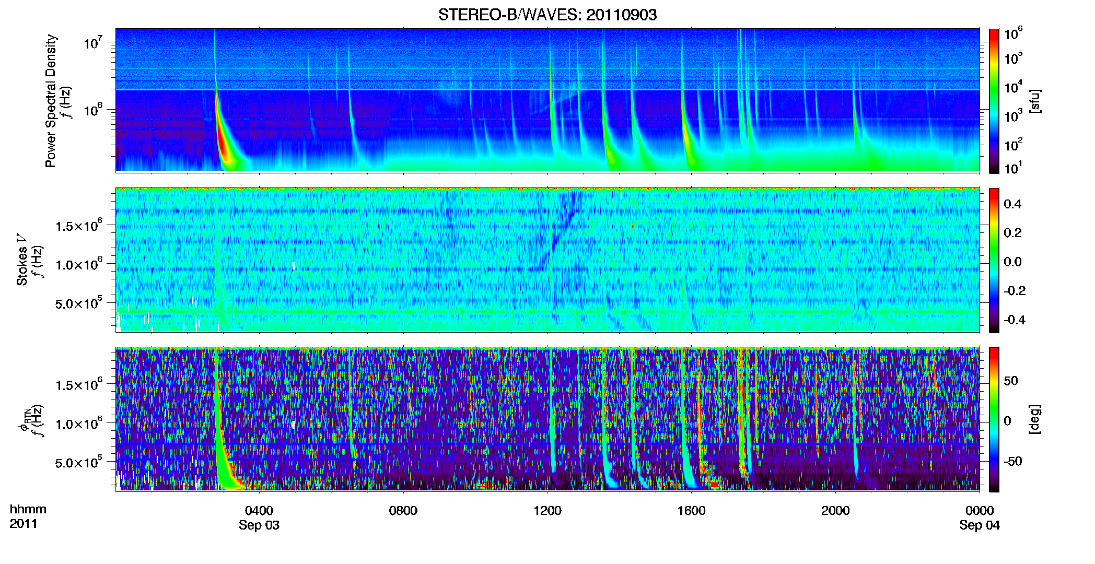Screen dimensions: 1095x564
Task: Click the 1.5×10^6 tick on the φRTN panel
Action: [79, 385]
